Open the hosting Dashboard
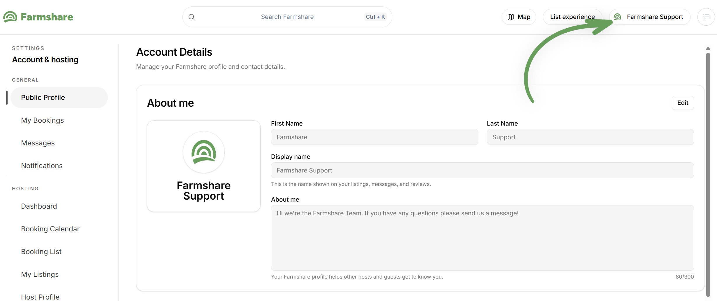This screenshot has height=301, width=717. coord(39,206)
